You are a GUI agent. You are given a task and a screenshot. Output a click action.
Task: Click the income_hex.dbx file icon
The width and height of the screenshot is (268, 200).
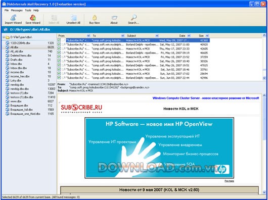(8, 76)
